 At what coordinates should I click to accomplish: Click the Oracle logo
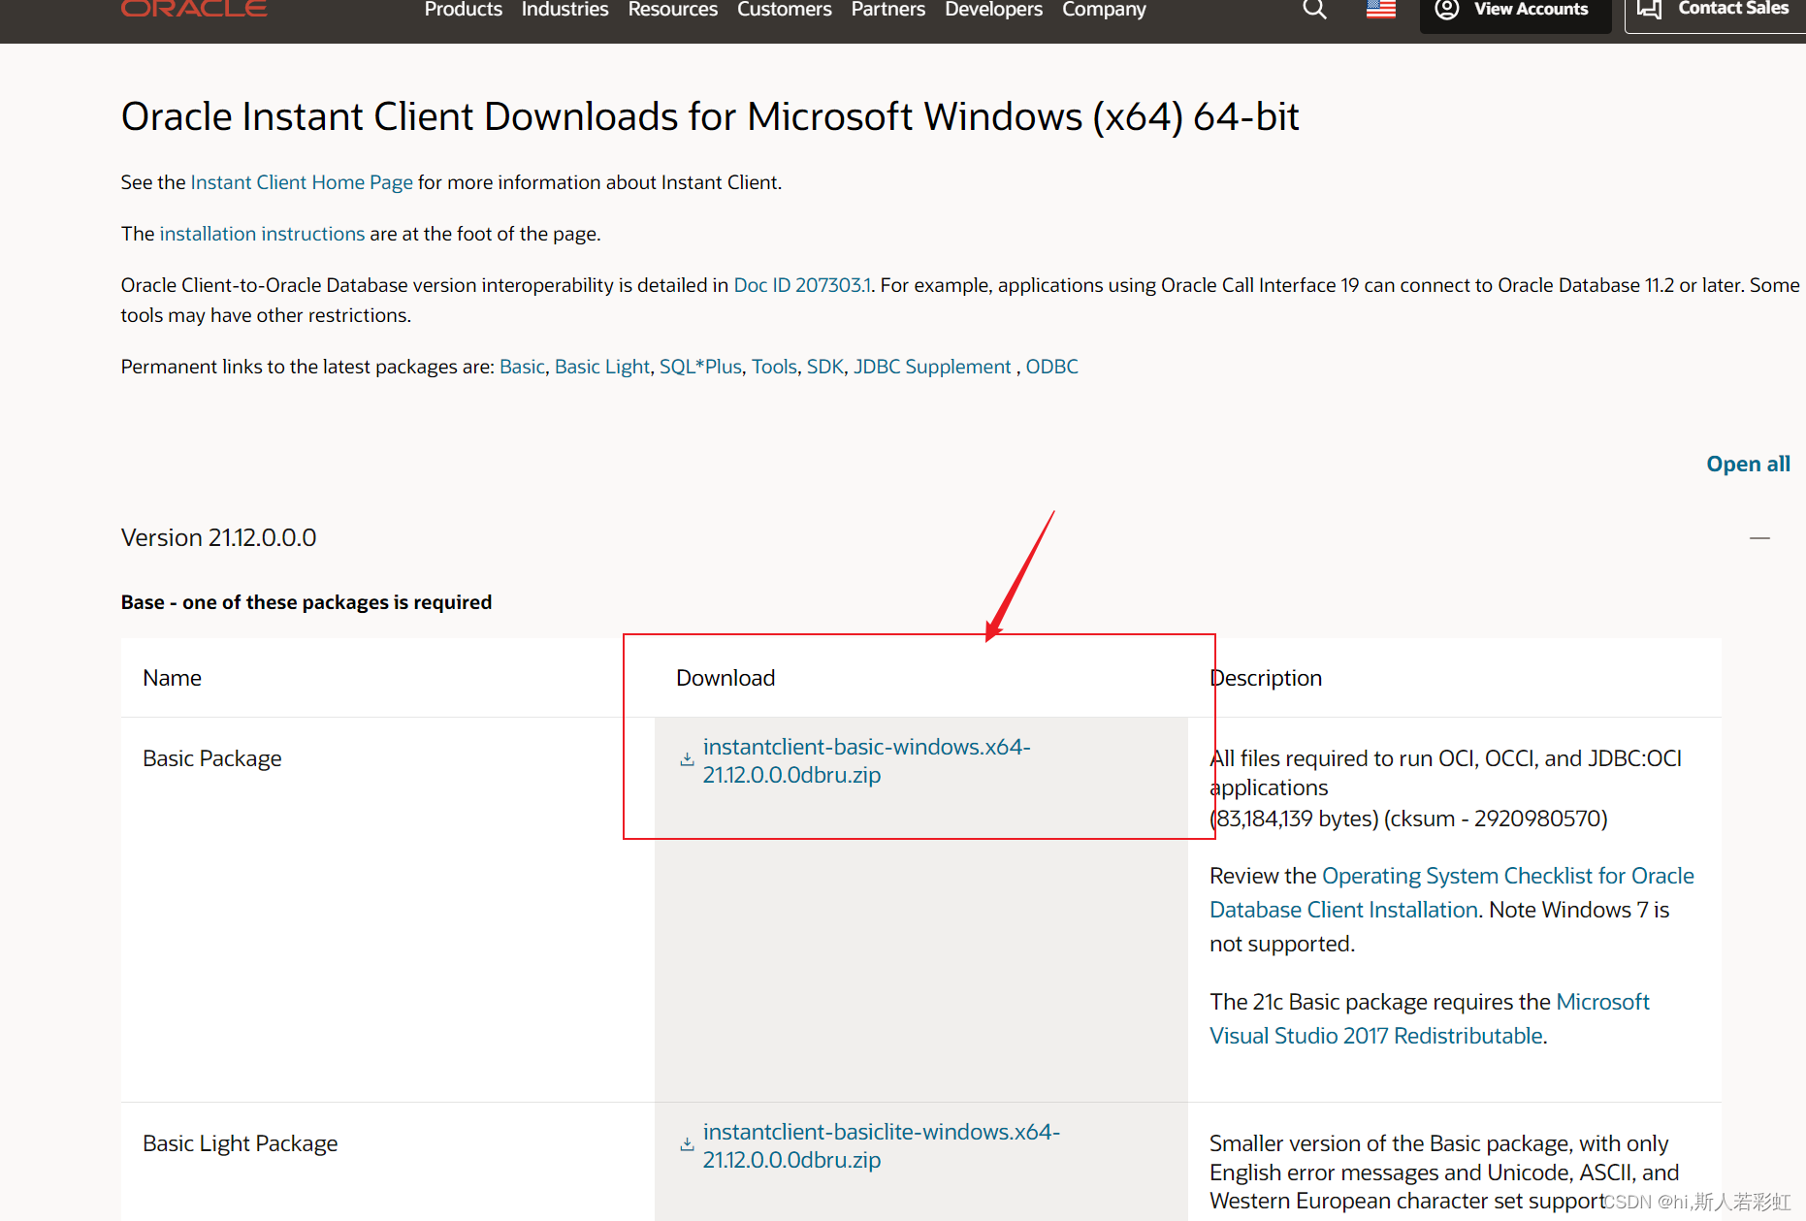tap(194, 9)
